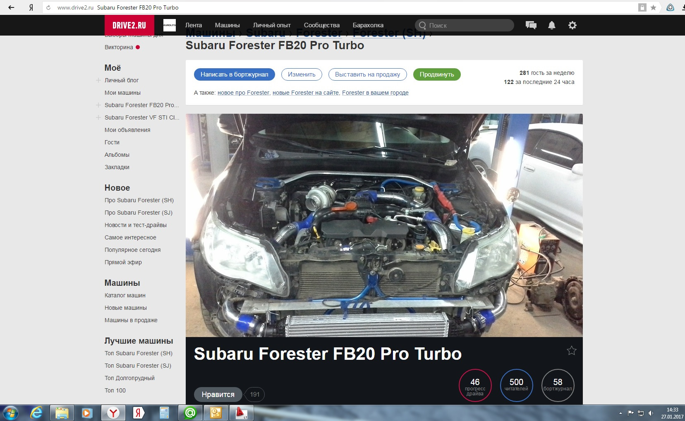Open the Forester в вашем городе link
Screen dimensions: 685x421
tap(375, 93)
